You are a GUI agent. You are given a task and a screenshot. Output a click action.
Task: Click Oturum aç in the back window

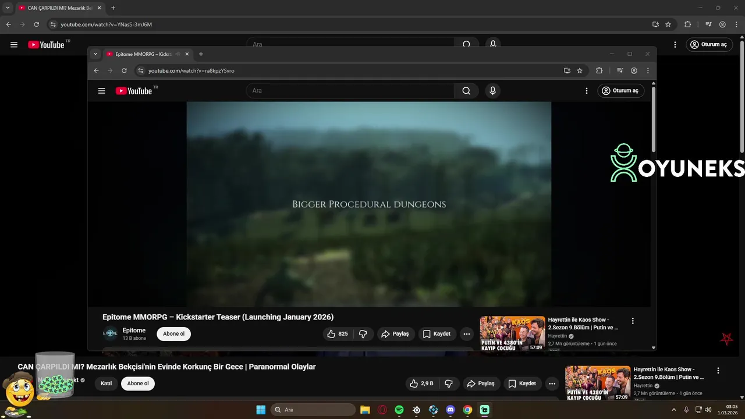point(708,45)
